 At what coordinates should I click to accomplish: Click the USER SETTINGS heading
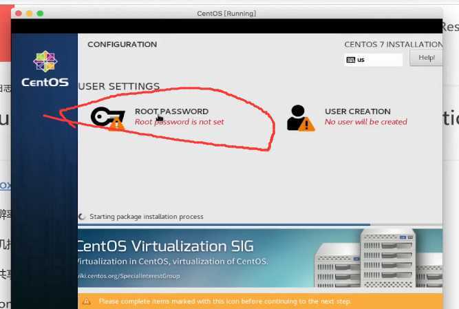pos(119,86)
